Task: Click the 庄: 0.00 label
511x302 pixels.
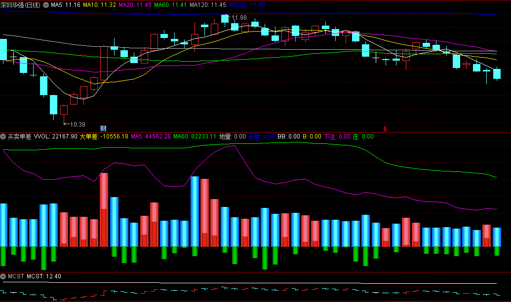Action: 363,136
